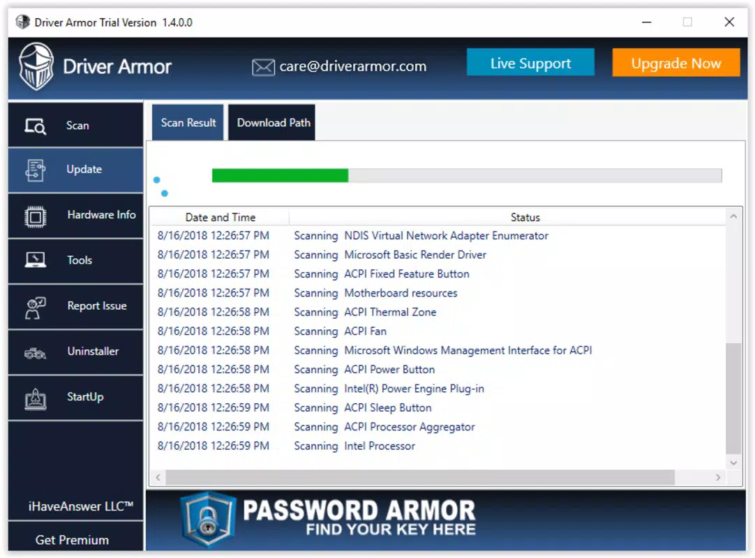Click the Live Support button
This screenshot has height=558, width=755.
pyautogui.click(x=530, y=63)
